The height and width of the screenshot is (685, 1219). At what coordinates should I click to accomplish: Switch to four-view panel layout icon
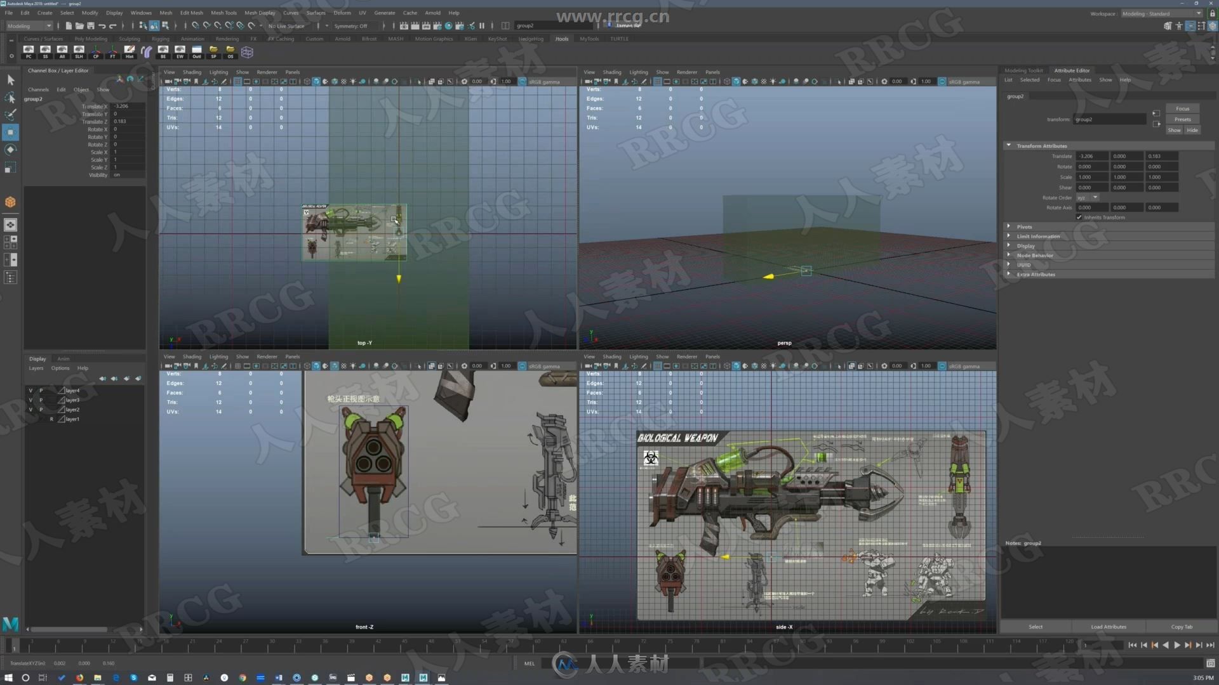point(10,242)
